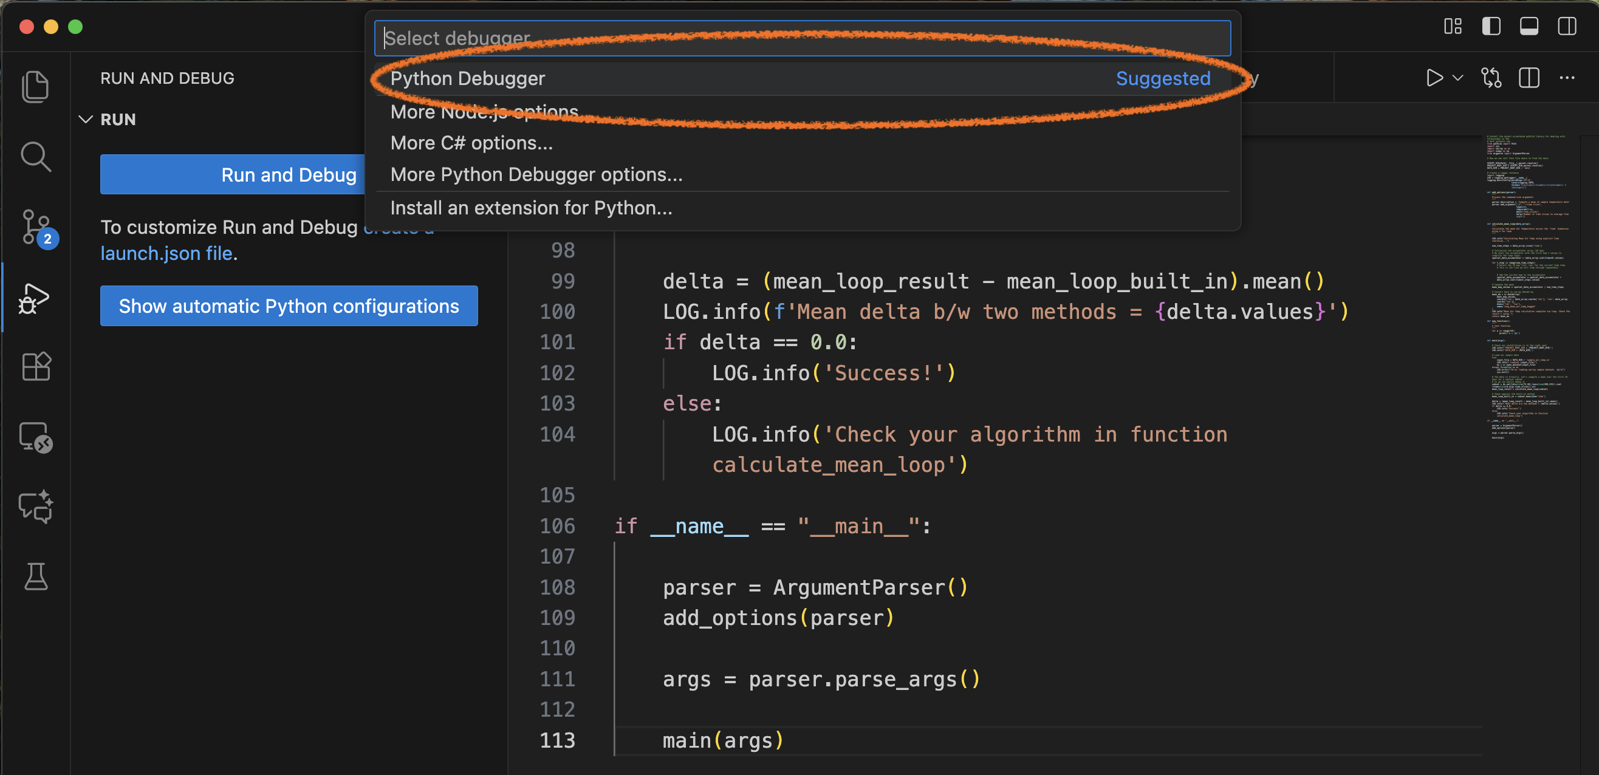Open the Customize Layout control
Image resolution: width=1599 pixels, height=775 pixels.
[x=1453, y=26]
